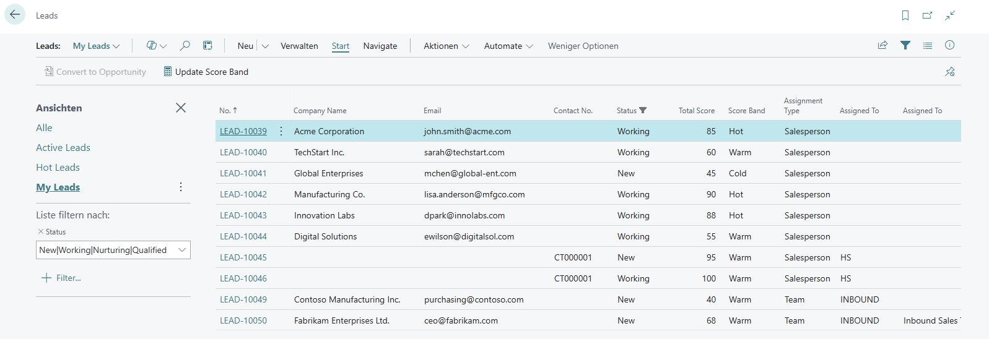Open lead LEAD-10042
This screenshot has height=339, width=989.
click(243, 194)
